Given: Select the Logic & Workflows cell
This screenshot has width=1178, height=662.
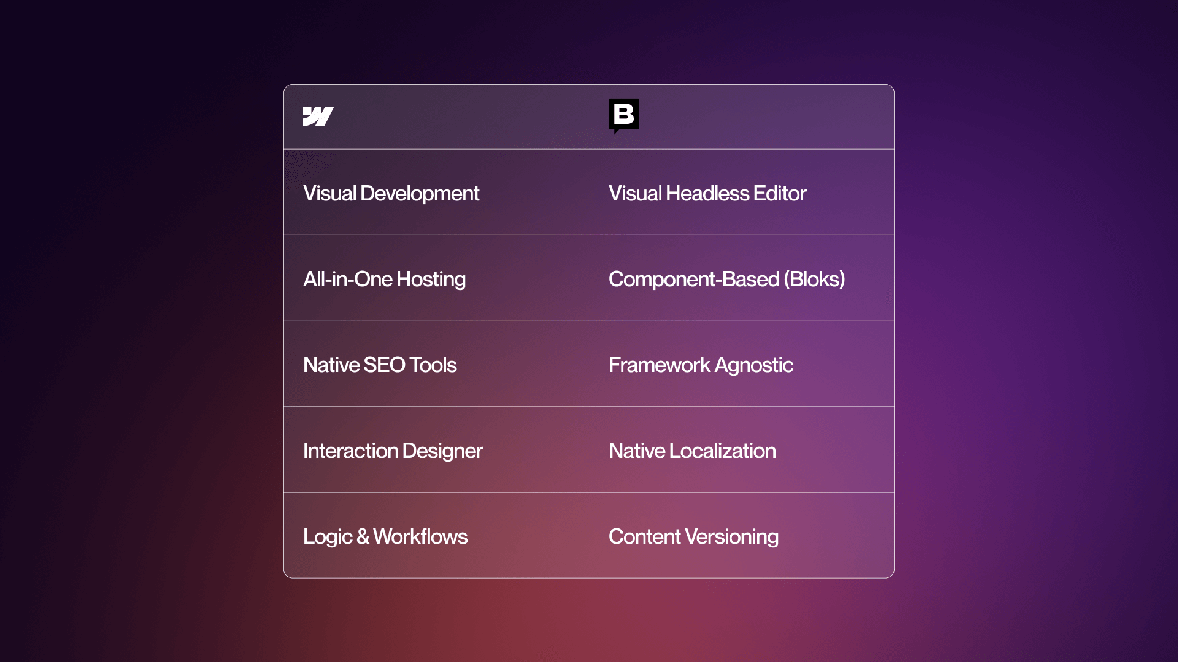Looking at the screenshot, I should pos(385,536).
